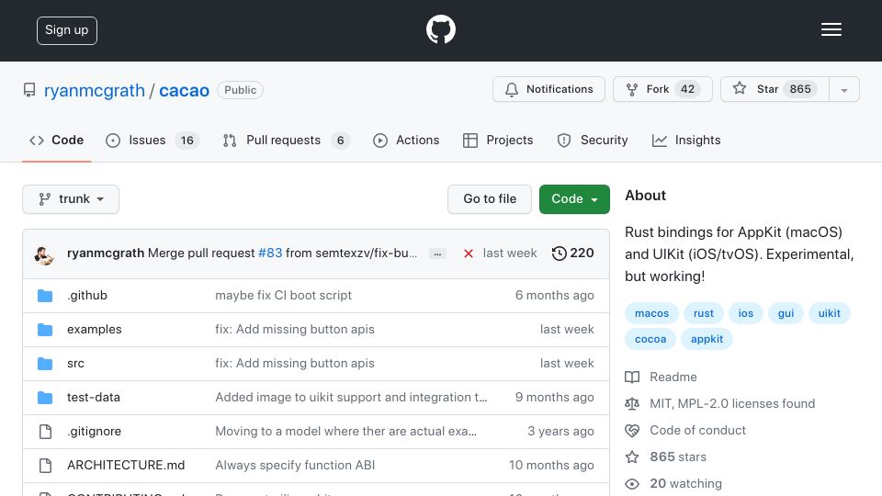Open 'Added image to uikit support' commit
The image size is (882, 496).
[x=351, y=398]
